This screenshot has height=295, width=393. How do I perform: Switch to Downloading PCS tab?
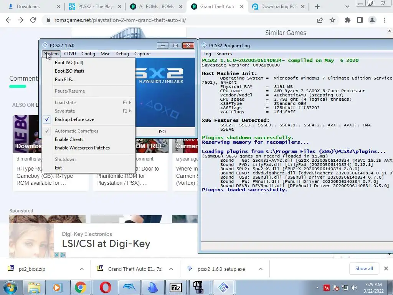click(278, 7)
